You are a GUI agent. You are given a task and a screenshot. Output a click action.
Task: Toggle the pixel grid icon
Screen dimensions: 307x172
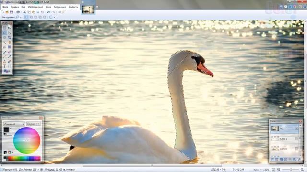[59, 12]
